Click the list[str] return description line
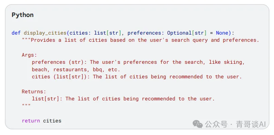274x135 pixels. coord(123,99)
